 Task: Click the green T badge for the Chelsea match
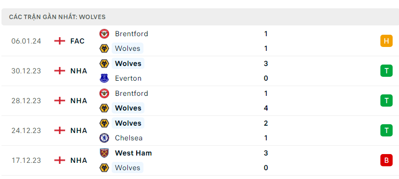coord(386,131)
